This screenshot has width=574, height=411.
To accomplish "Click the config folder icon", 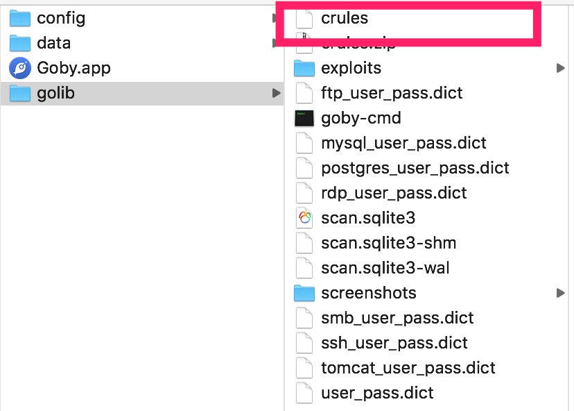I will click(20, 18).
